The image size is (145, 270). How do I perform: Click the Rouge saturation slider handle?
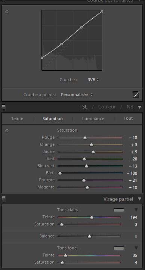85,138
